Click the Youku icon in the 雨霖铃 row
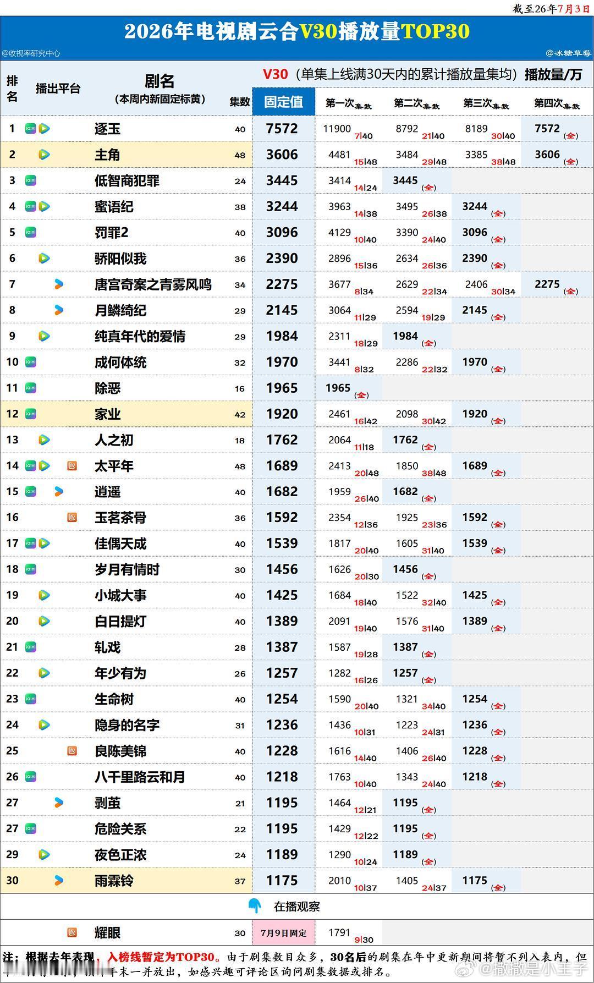The image size is (594, 983). click(x=59, y=881)
